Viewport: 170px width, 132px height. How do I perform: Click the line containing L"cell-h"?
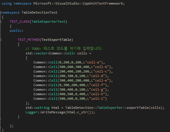(71, 94)
